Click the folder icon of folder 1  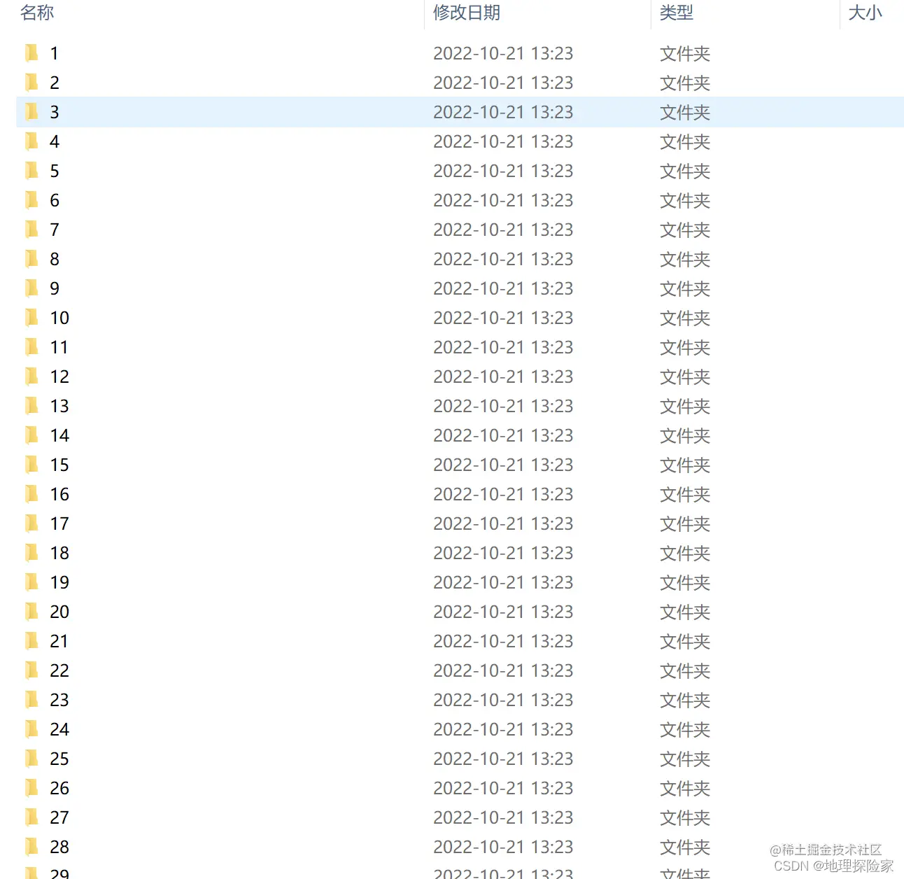pos(31,53)
